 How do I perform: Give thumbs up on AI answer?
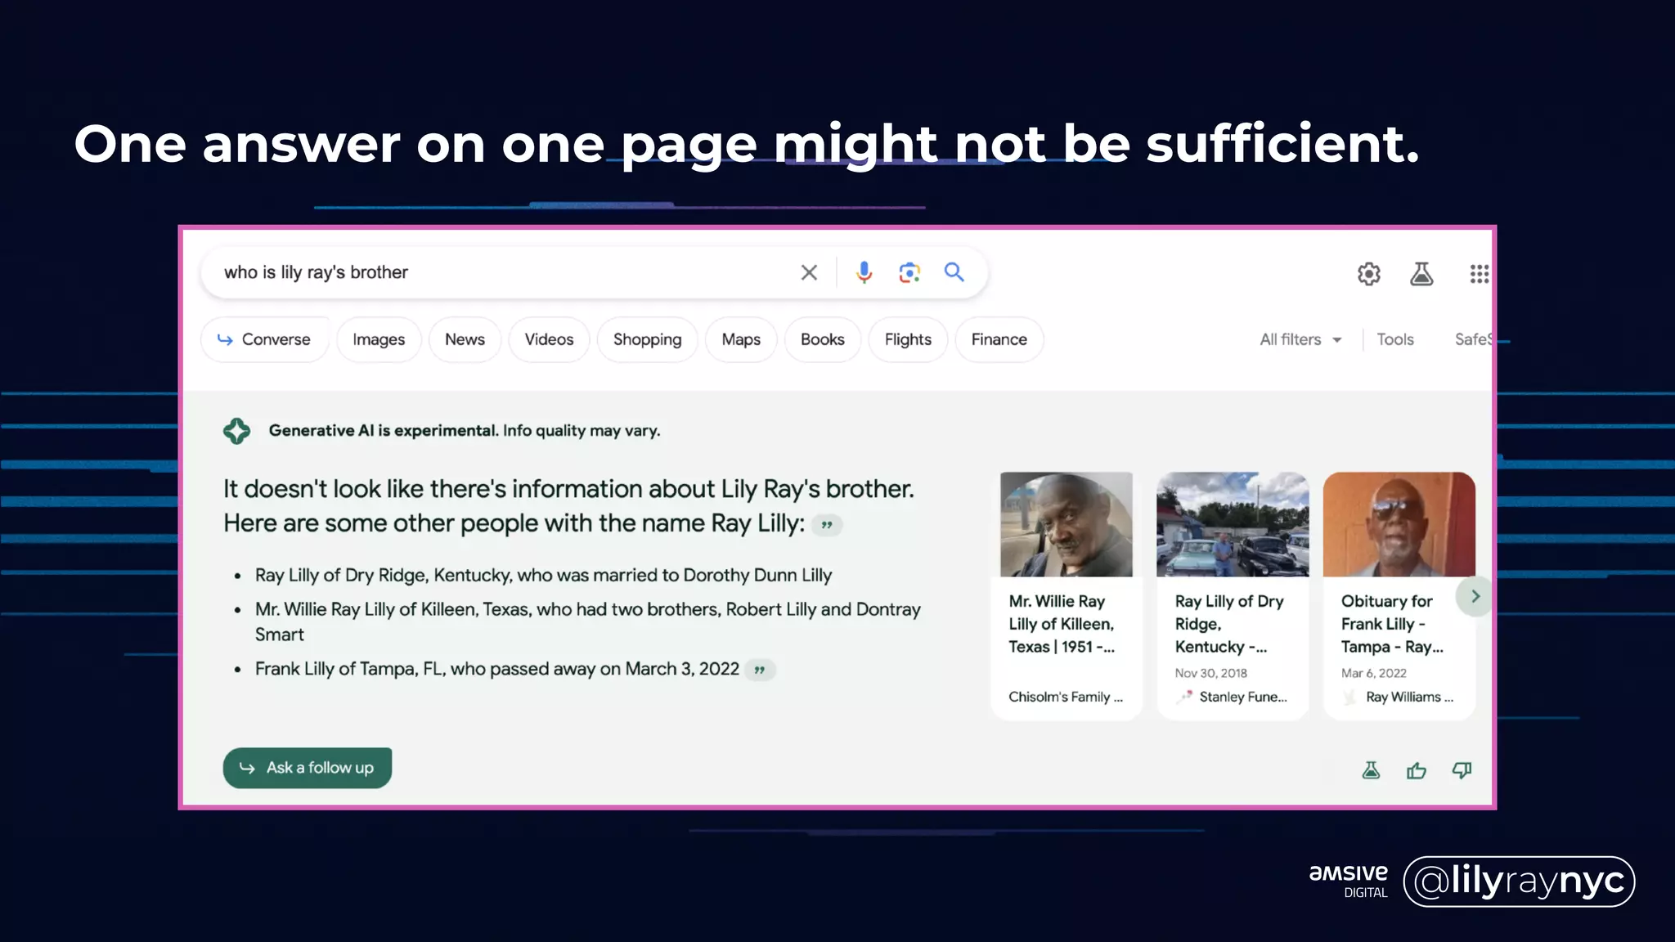pos(1416,770)
